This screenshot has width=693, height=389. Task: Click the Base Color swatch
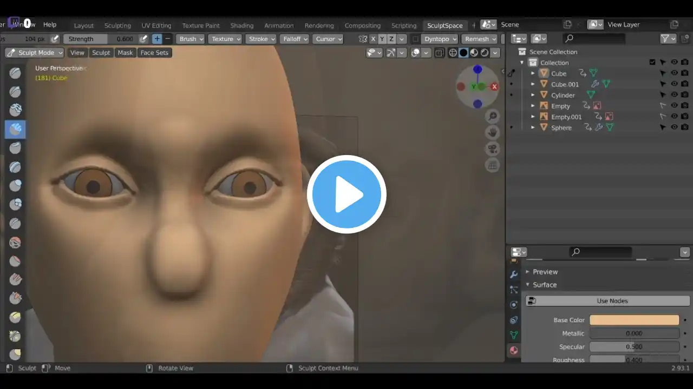point(634,320)
